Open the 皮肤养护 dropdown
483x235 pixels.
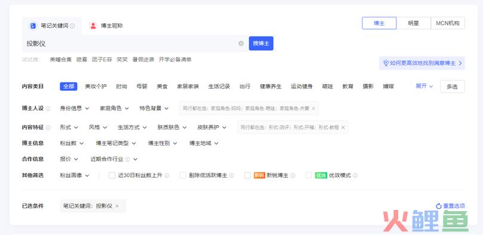(211, 128)
